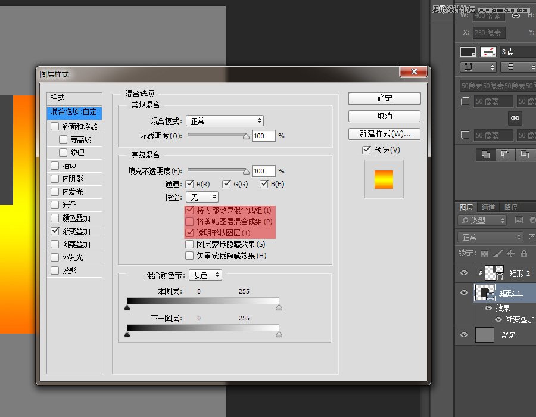This screenshot has height=417, width=536.
Task: Enable the 颜色叠加 checkbox
Action: tap(55, 218)
